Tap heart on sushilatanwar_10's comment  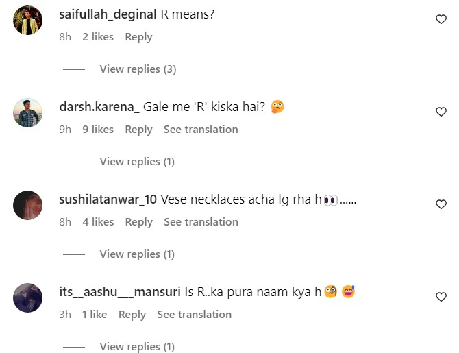[x=441, y=204]
